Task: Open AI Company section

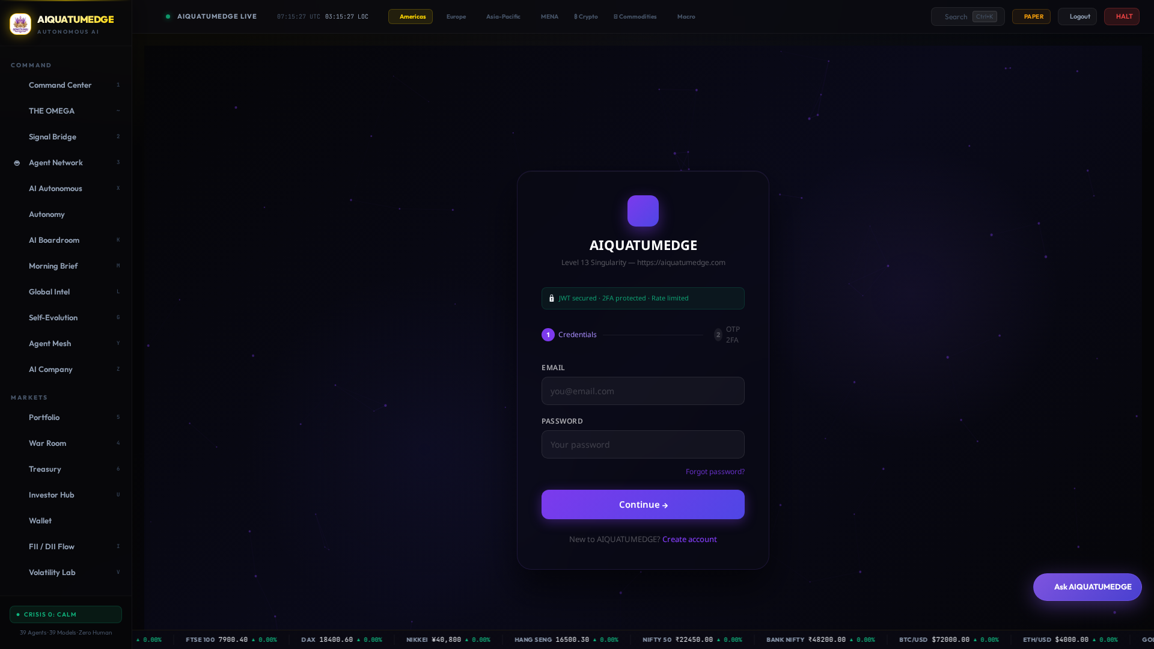Action: (66, 370)
